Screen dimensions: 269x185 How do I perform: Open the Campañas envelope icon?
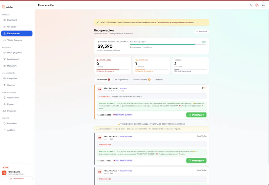tap(4, 79)
